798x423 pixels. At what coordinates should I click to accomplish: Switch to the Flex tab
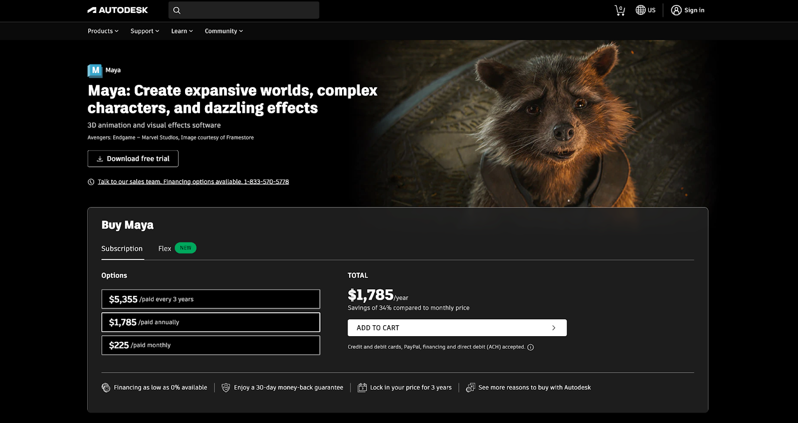pyautogui.click(x=165, y=248)
